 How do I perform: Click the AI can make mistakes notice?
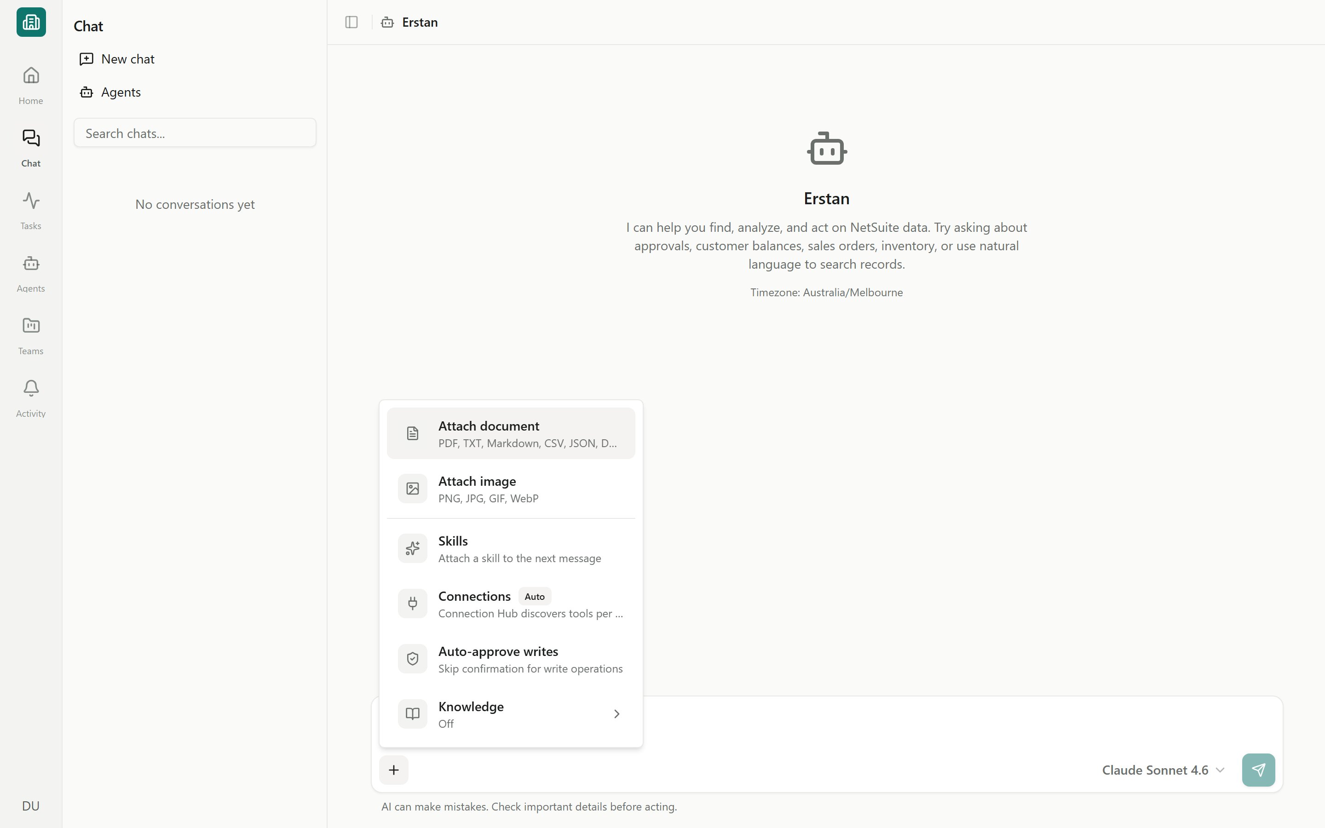(529, 807)
